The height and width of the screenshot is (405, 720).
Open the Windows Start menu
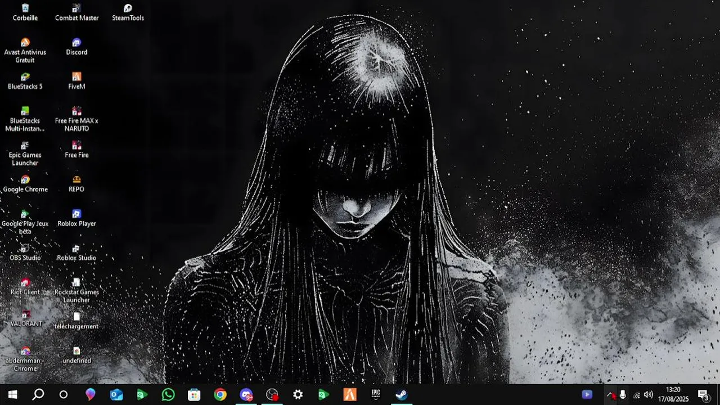pos(12,394)
